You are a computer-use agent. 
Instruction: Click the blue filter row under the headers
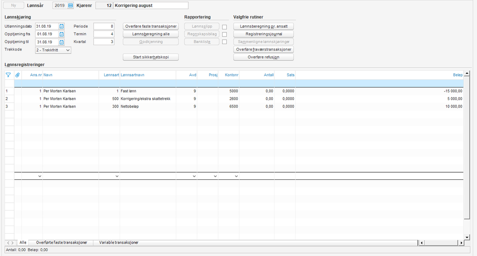click(x=239, y=83)
